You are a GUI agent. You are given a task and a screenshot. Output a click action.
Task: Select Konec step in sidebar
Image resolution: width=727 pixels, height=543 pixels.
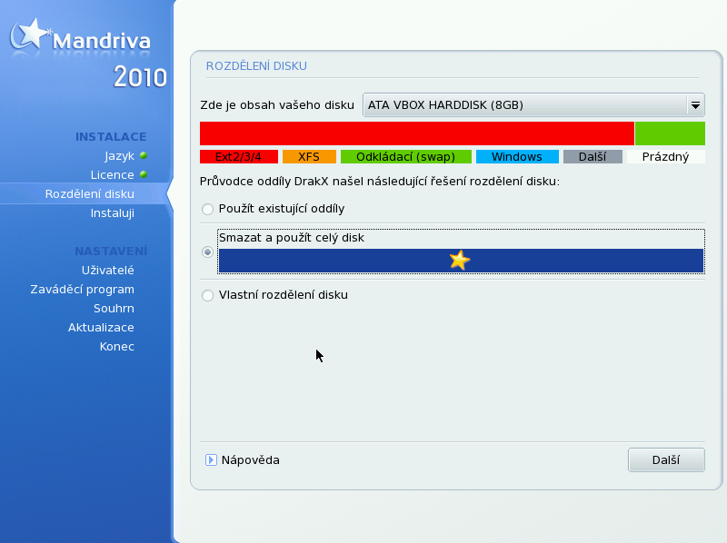pyautogui.click(x=117, y=346)
